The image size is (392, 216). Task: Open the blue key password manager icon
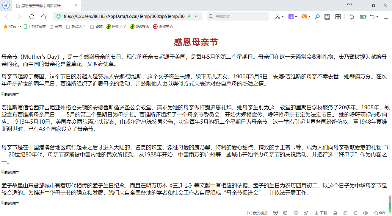[317, 17]
